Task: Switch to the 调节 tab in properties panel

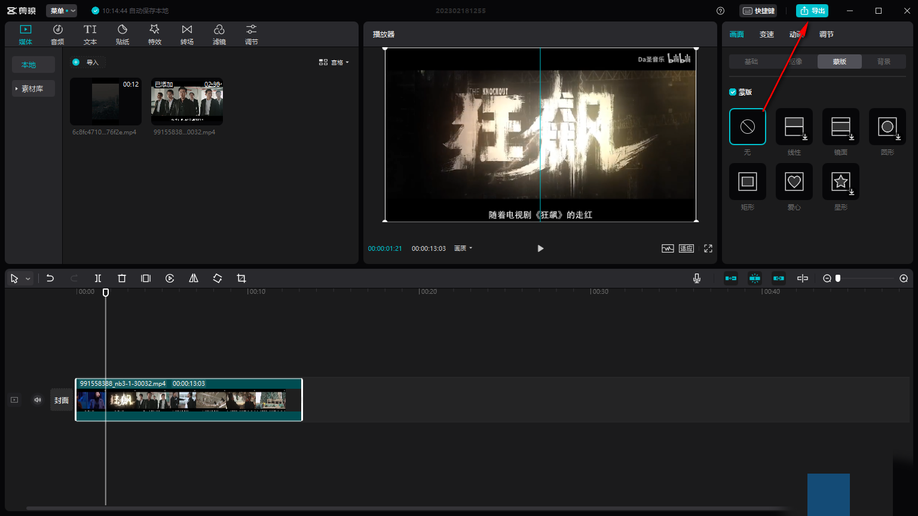Action: point(827,35)
